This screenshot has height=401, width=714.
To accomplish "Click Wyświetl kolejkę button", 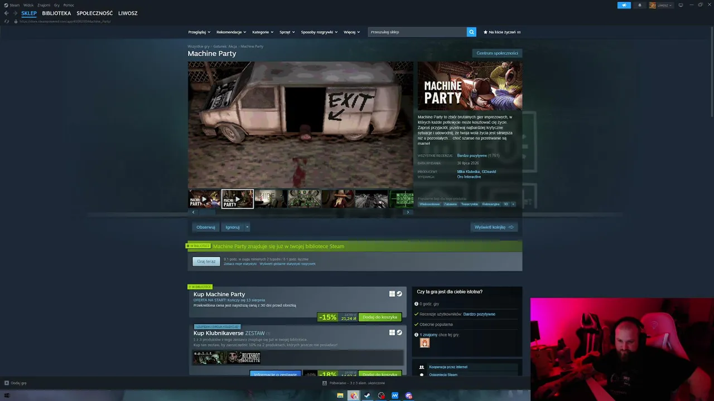I will (x=494, y=227).
